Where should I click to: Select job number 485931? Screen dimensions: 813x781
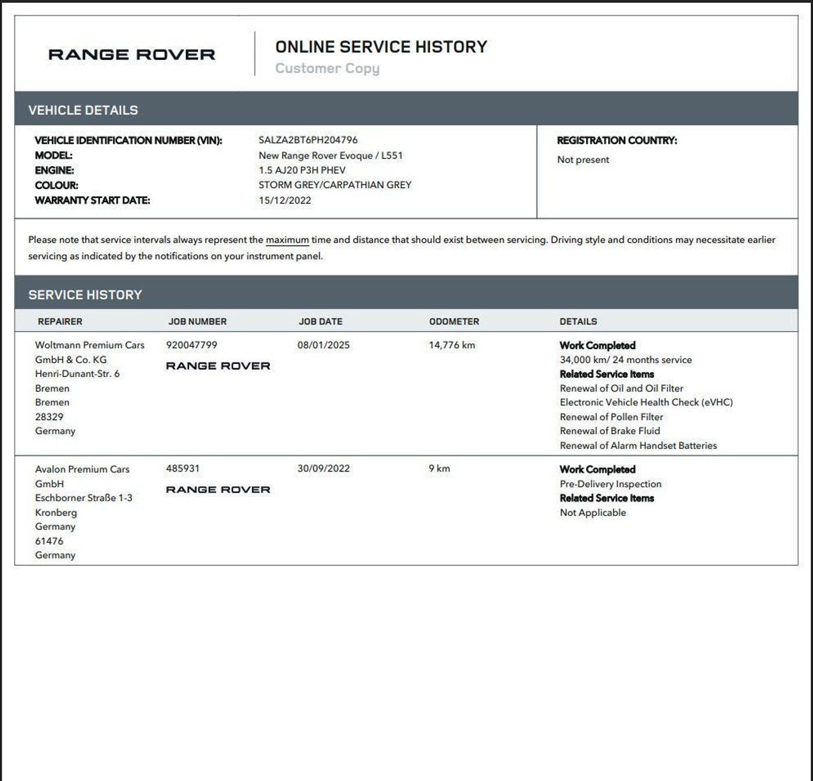coord(183,469)
